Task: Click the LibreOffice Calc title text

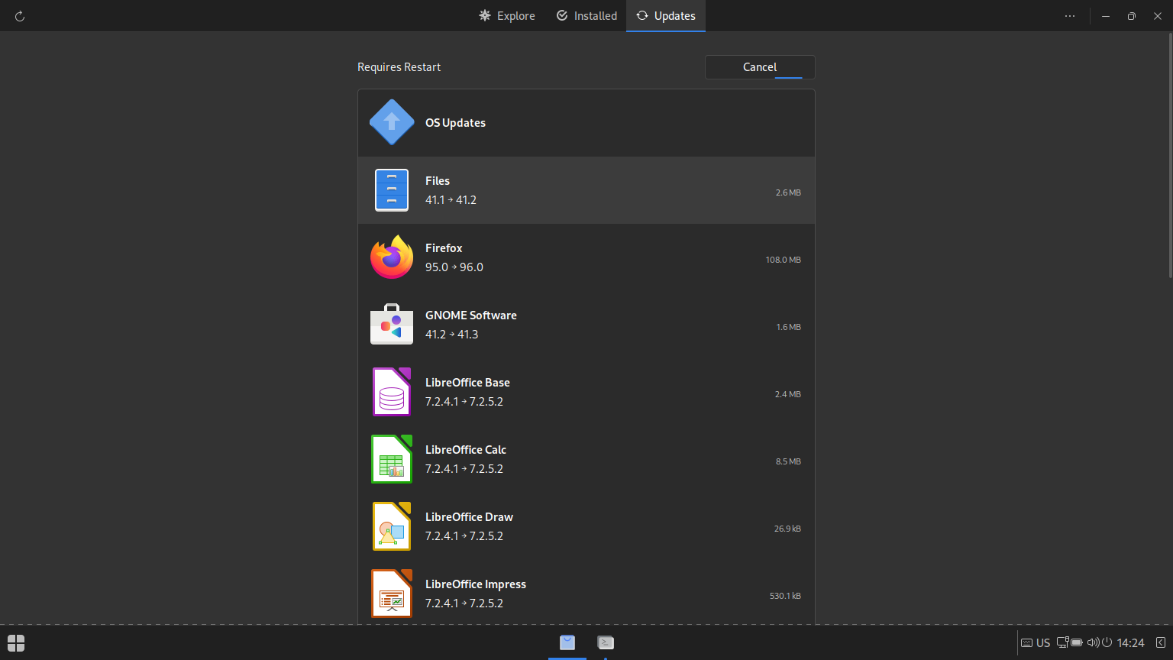Action: pyautogui.click(x=466, y=450)
